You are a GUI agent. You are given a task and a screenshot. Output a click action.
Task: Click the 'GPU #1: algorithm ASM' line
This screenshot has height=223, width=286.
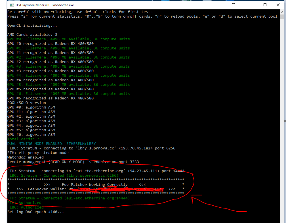point(31,112)
